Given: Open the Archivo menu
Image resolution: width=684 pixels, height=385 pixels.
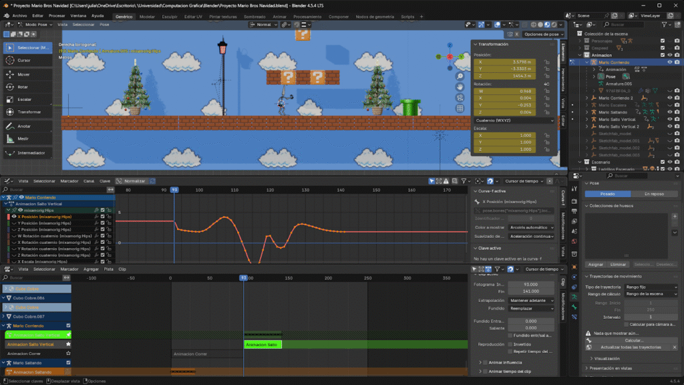Looking at the screenshot, I should tap(19, 15).
